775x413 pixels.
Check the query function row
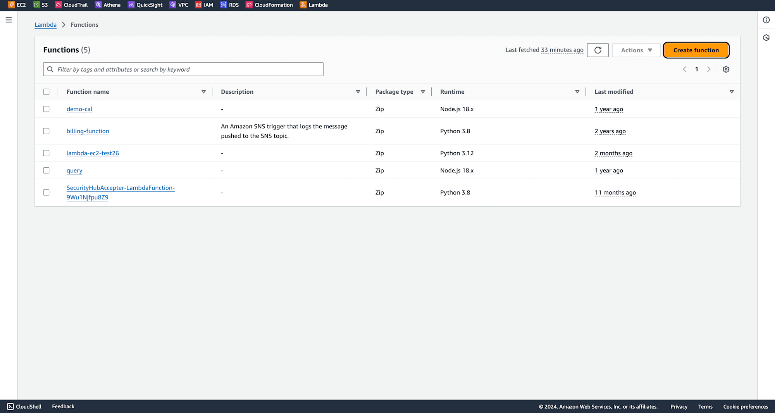pos(46,170)
